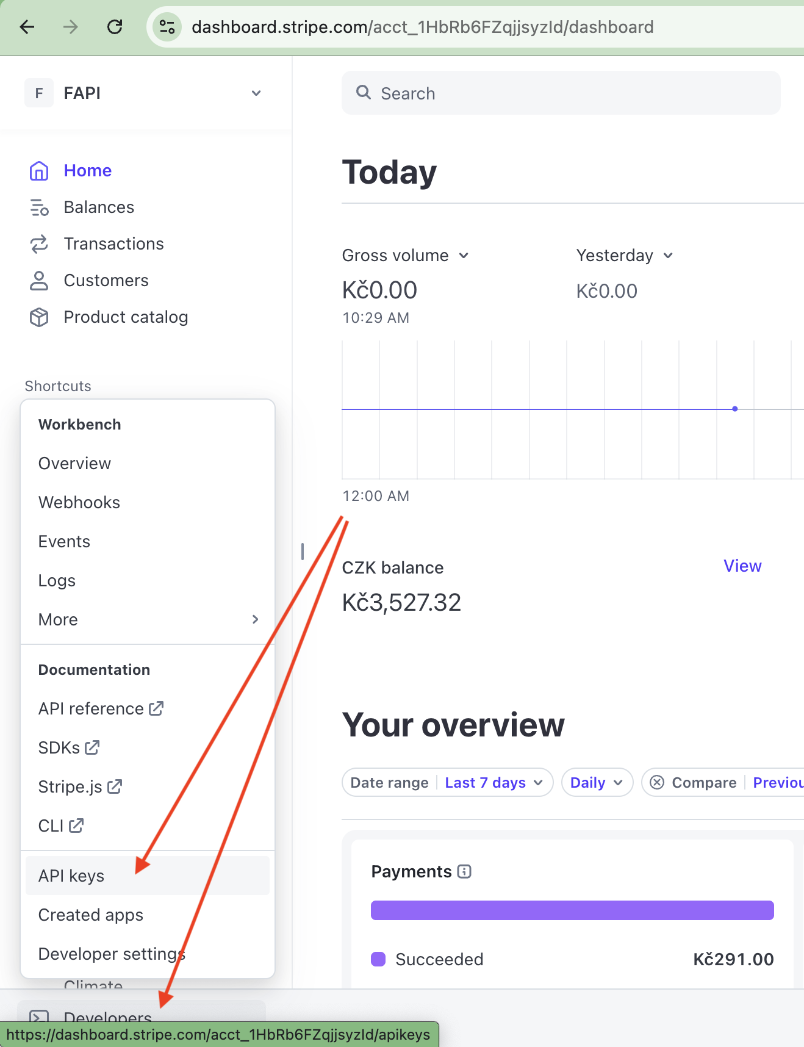Open Last 7 days date range dropdown
The width and height of the screenshot is (804, 1047).
[494, 783]
